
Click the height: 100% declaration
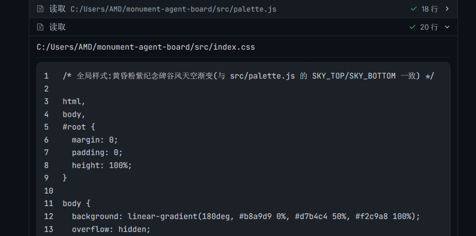coord(102,165)
